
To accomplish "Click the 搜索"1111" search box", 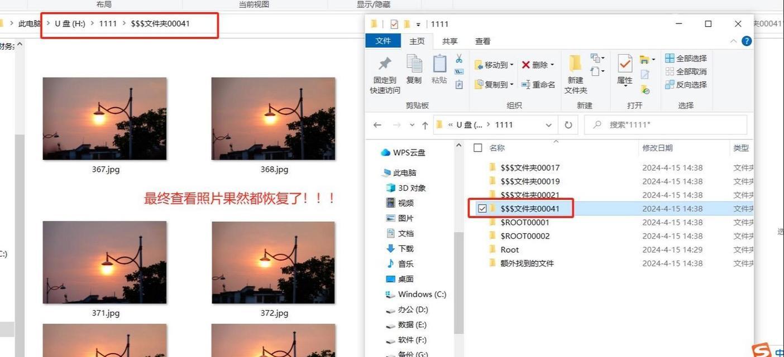I will 666,125.
